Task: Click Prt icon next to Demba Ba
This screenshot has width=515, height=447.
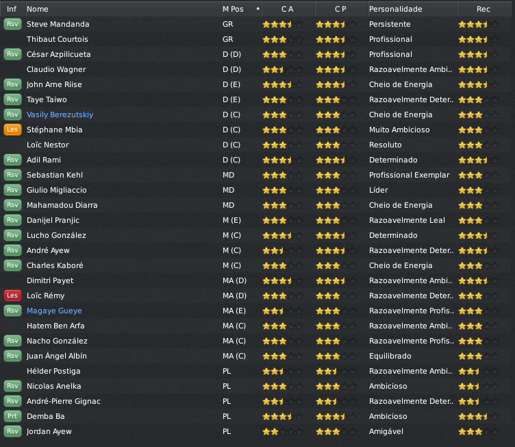Action: tap(12, 416)
